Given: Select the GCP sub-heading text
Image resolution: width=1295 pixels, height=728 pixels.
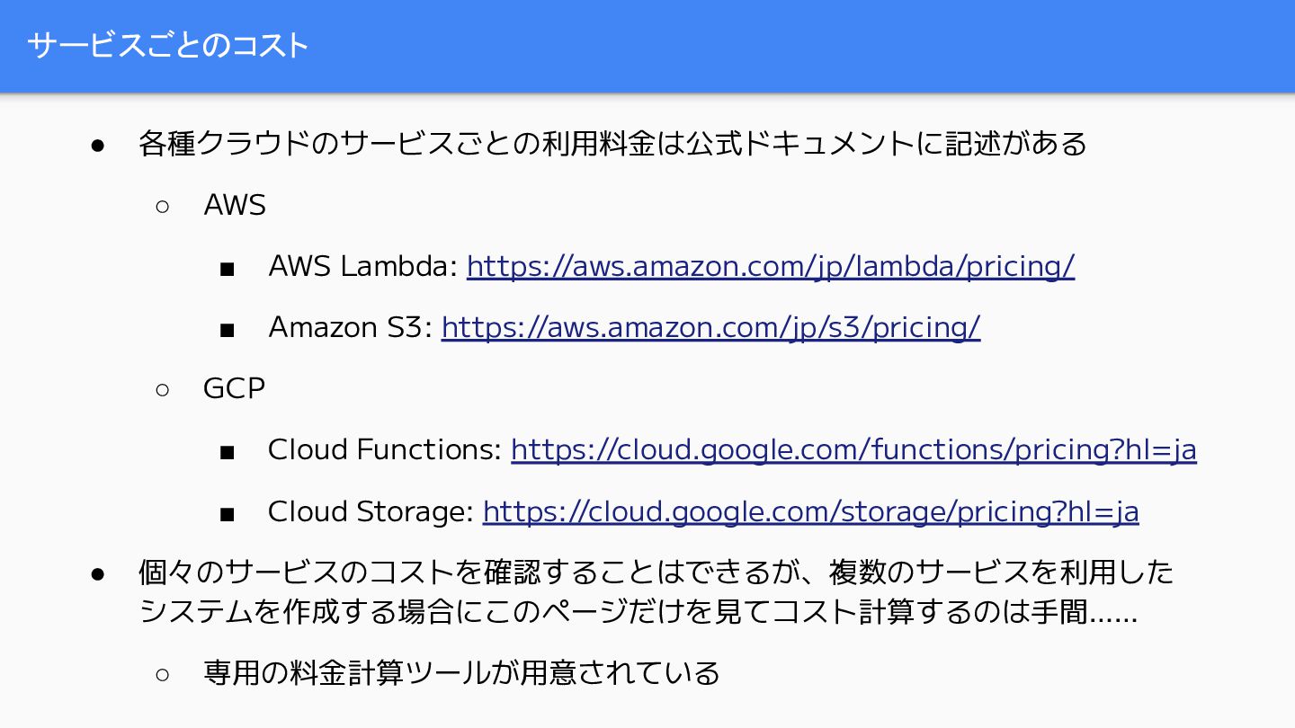Looking at the screenshot, I should tap(234, 389).
